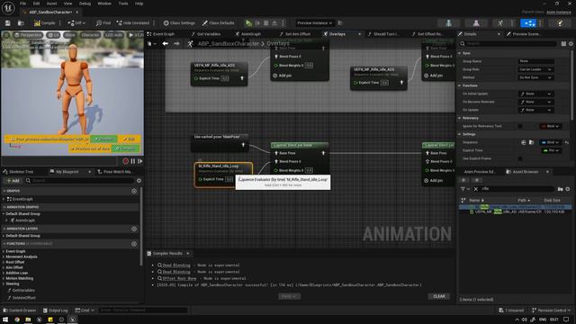Open My Blueprint settings gear
This screenshot has height=324, width=576.
coord(139,180)
